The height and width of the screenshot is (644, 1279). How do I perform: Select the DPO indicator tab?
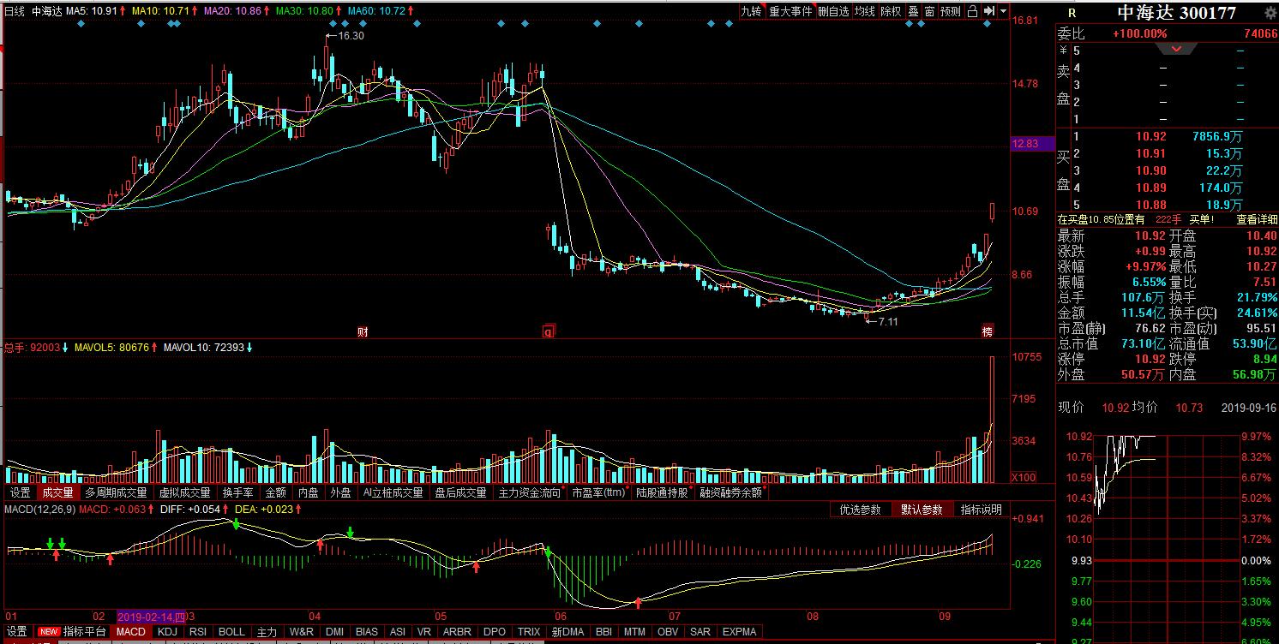[495, 632]
